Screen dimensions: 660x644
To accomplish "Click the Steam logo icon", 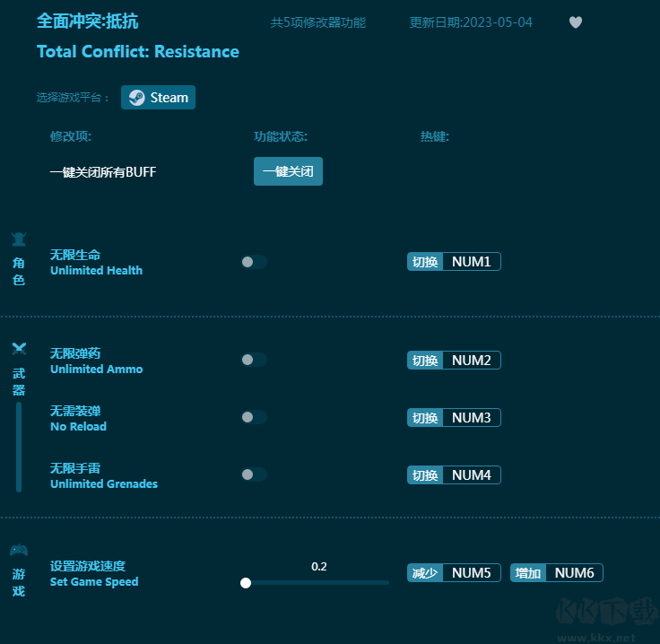I will click(x=137, y=98).
